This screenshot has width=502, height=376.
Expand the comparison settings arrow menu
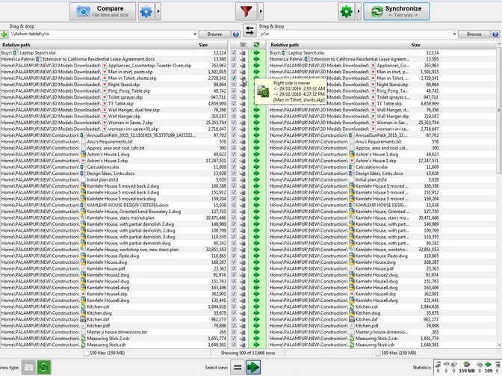tap(158, 12)
